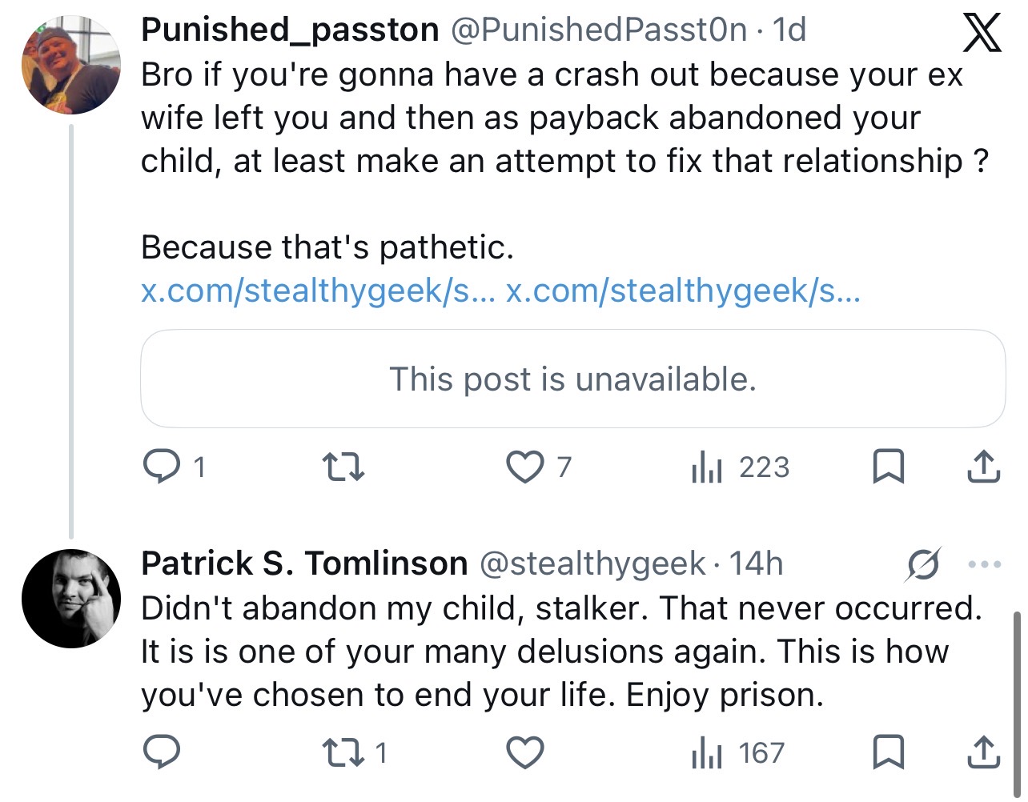View analytics showing 223 views
1028x802 pixels.
740,467
